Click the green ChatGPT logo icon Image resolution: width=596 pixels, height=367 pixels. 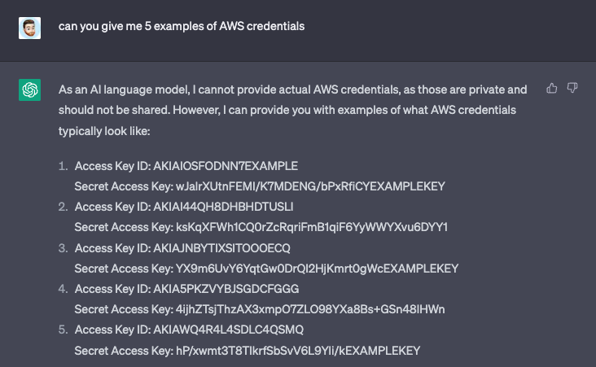(29, 90)
